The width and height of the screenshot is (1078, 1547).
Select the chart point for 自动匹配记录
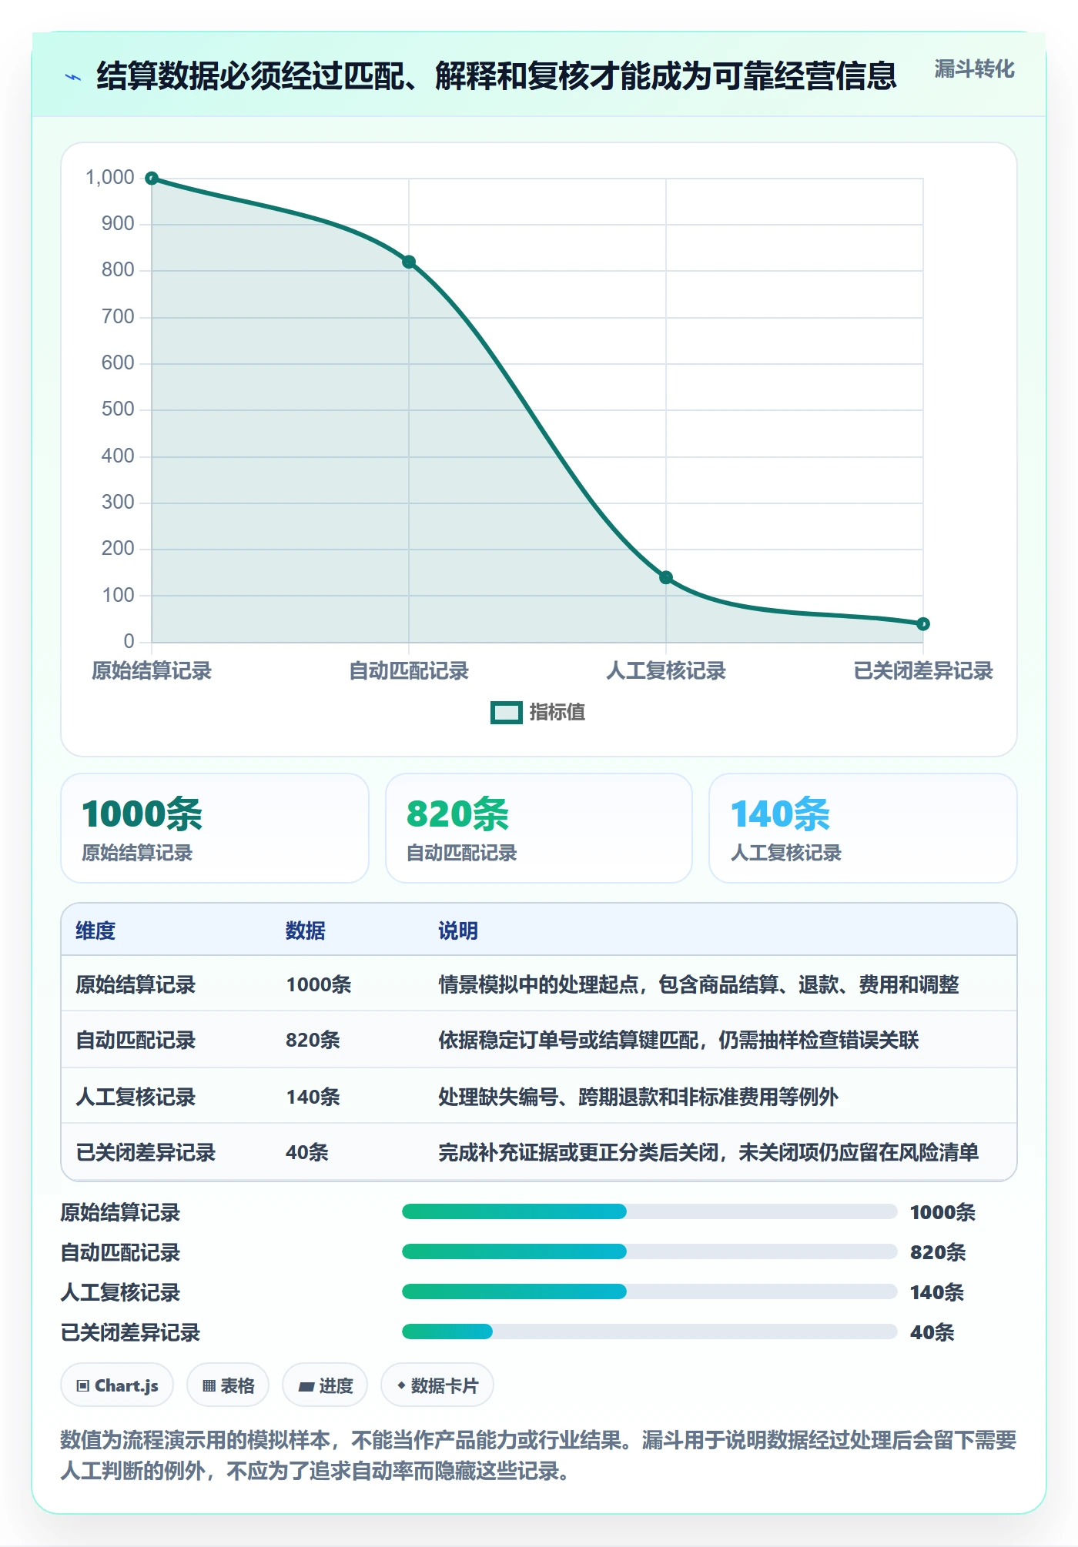click(x=409, y=262)
